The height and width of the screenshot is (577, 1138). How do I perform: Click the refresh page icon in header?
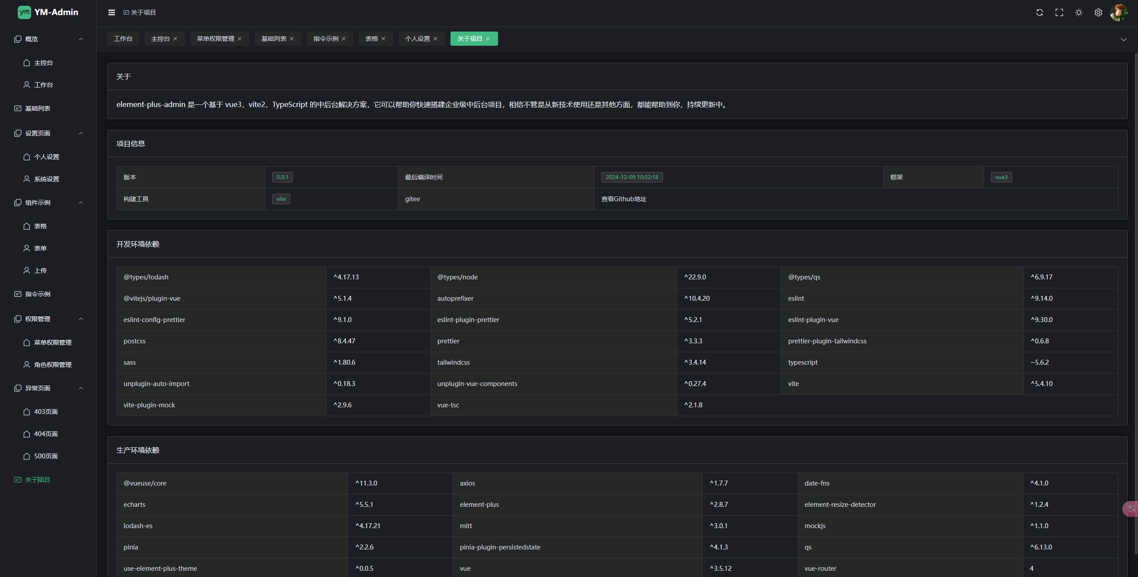point(1039,12)
